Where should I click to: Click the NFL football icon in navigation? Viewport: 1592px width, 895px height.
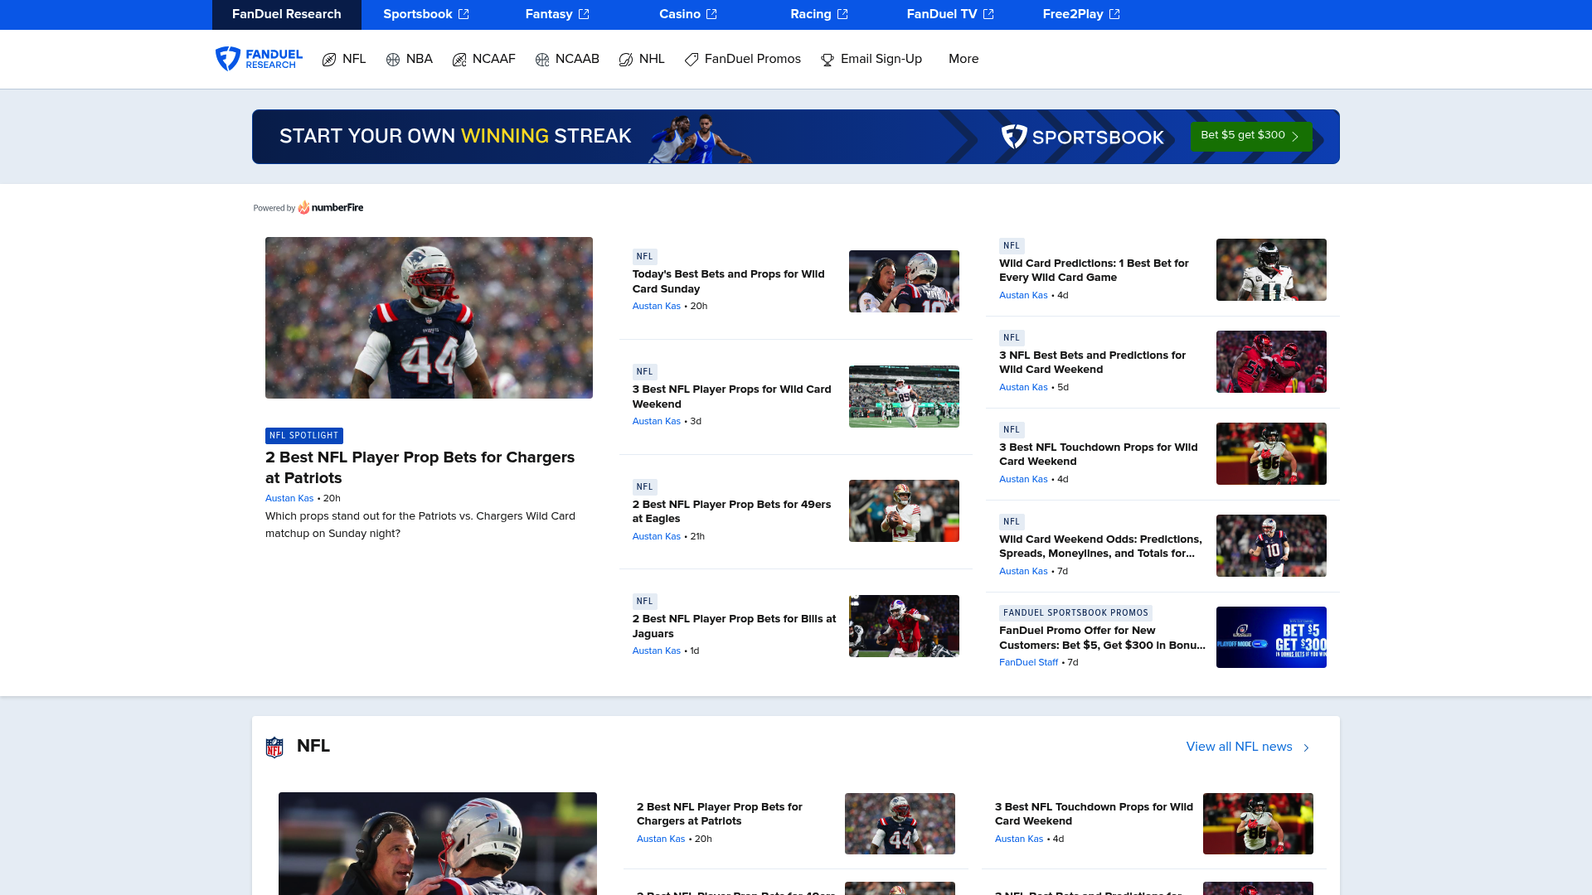click(x=329, y=60)
